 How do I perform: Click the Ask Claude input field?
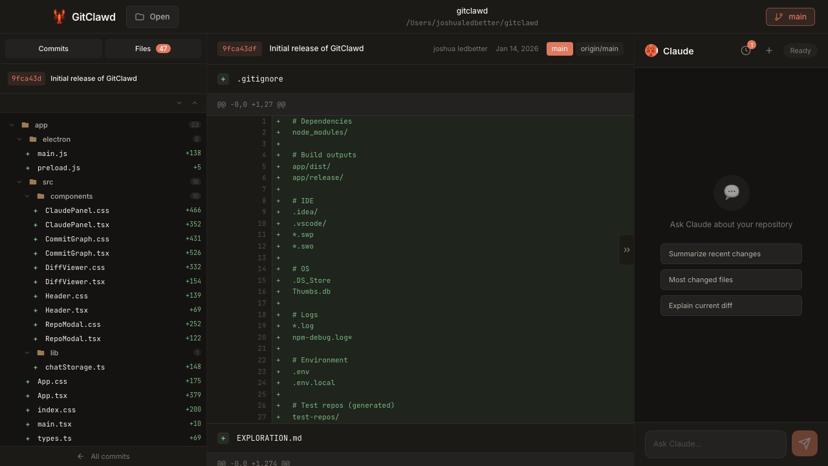tap(715, 444)
